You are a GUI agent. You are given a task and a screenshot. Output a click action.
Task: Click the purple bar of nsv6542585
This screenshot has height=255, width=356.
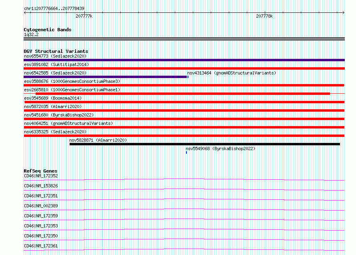tap(105, 77)
